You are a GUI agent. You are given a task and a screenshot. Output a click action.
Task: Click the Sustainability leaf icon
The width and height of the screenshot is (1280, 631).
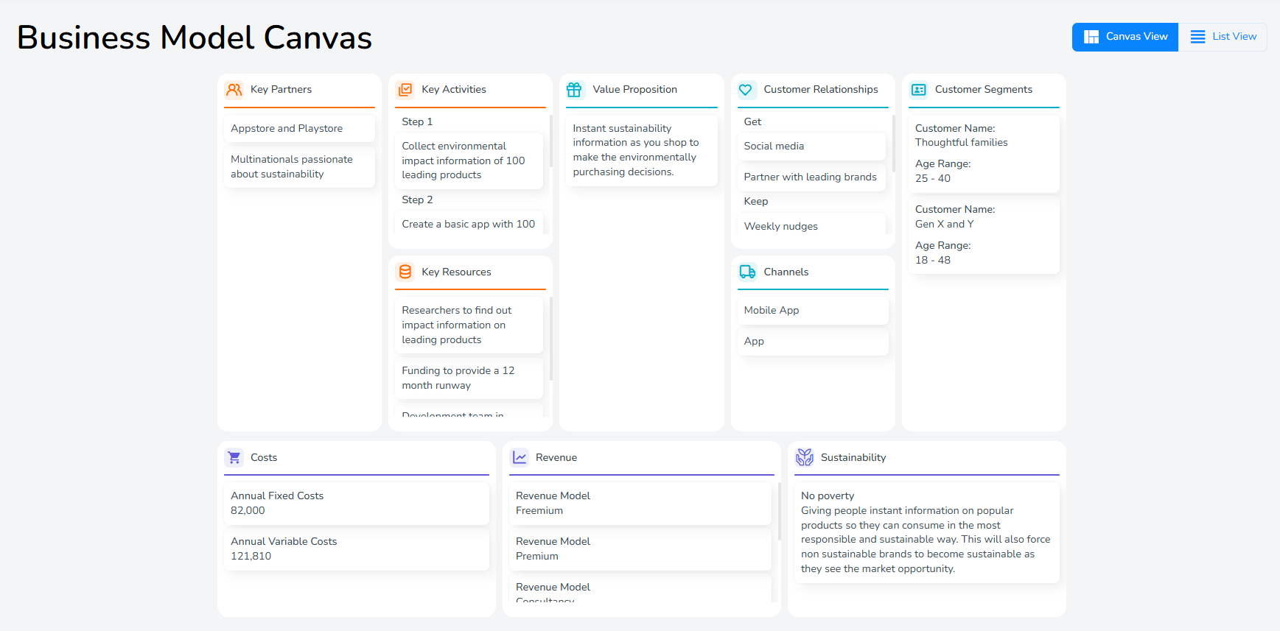tap(805, 458)
